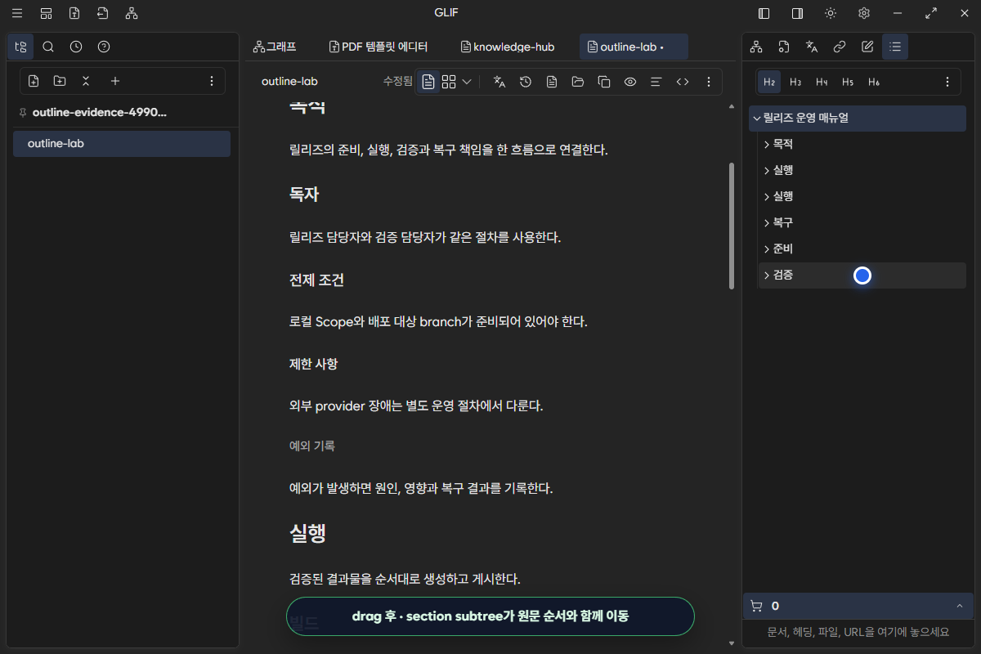Open translate panel in right sidebar
The width and height of the screenshot is (981, 654).
[812, 47]
